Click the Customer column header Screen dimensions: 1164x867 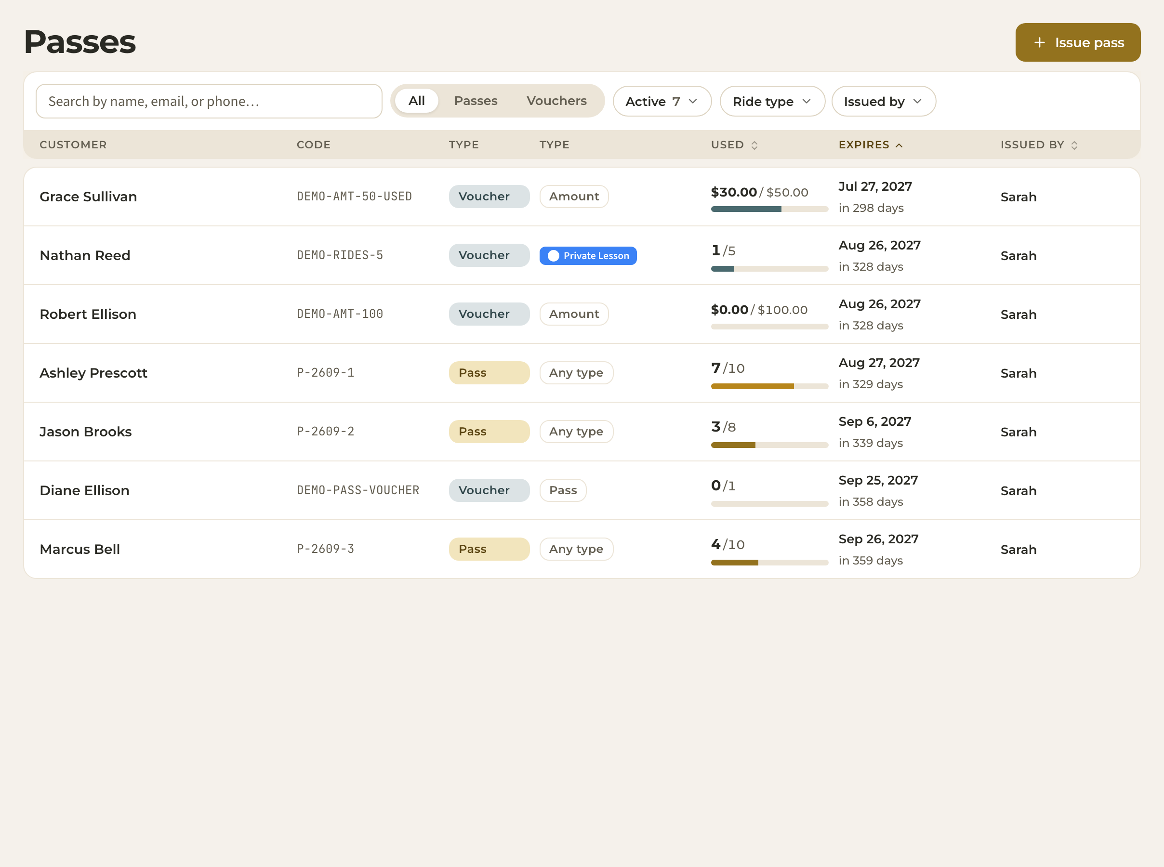pos(73,145)
